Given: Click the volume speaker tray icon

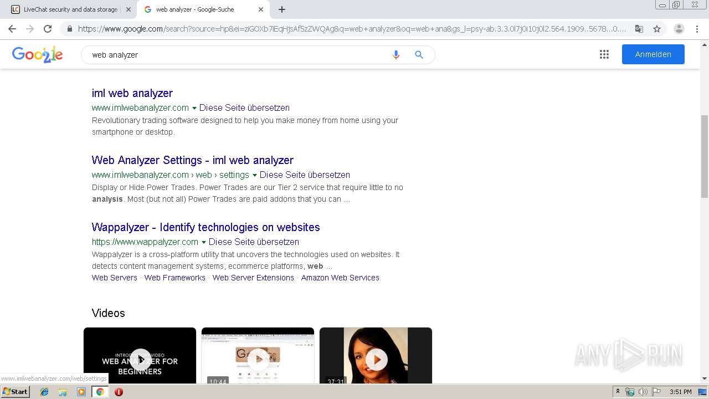Looking at the screenshot, I should [x=643, y=392].
